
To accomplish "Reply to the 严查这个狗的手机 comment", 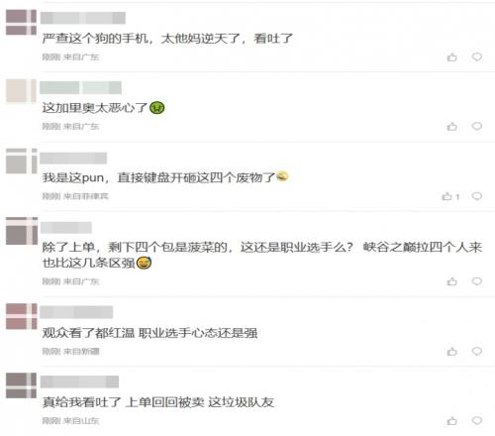I will (477, 56).
